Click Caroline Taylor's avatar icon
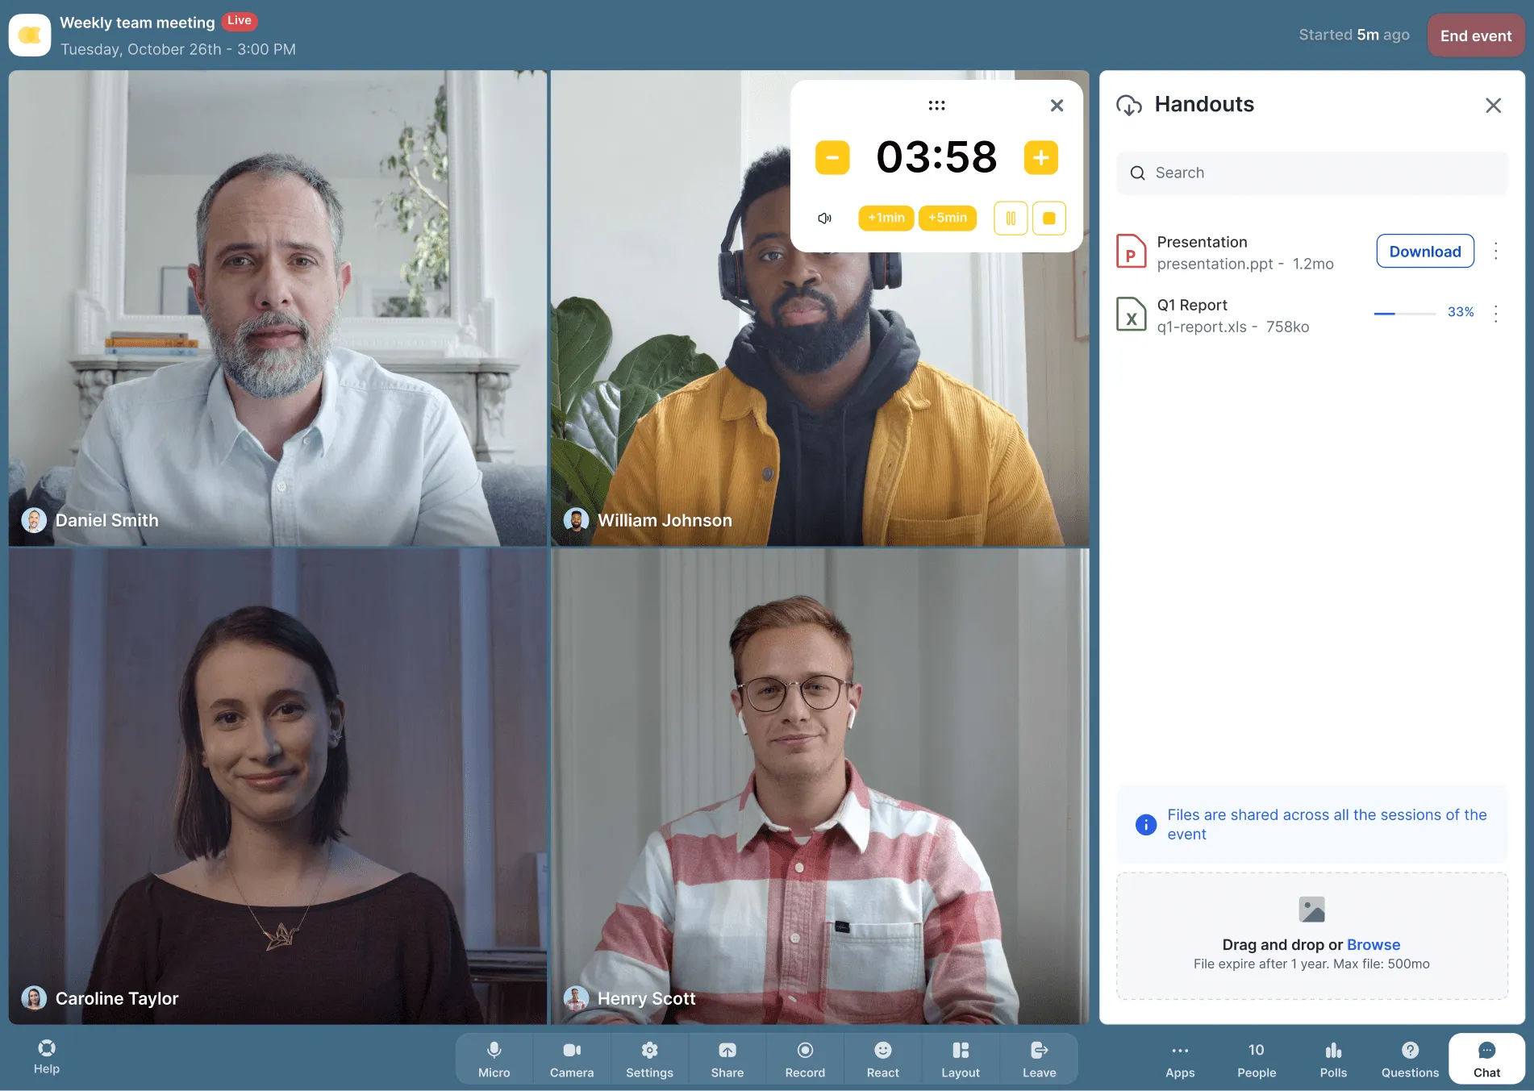Screen dimensions: 1534x1091 click(x=34, y=998)
